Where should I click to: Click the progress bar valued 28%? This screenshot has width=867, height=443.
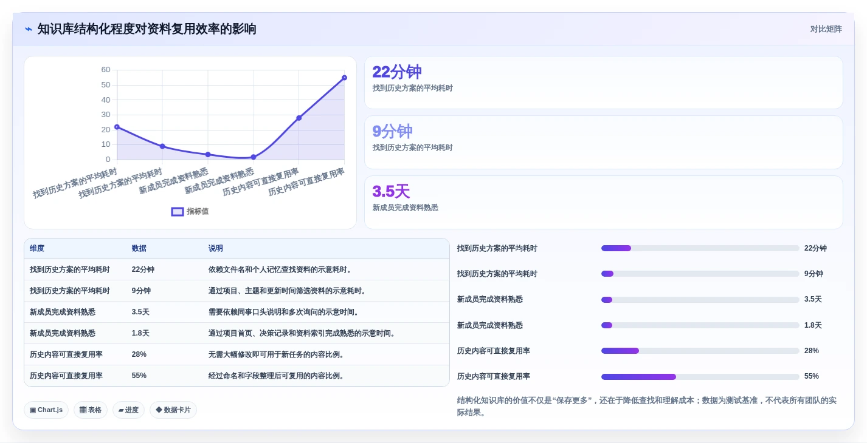(x=700, y=351)
